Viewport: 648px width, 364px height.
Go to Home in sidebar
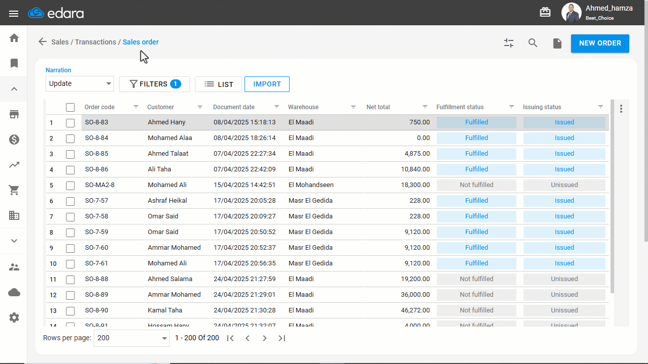[x=14, y=38]
